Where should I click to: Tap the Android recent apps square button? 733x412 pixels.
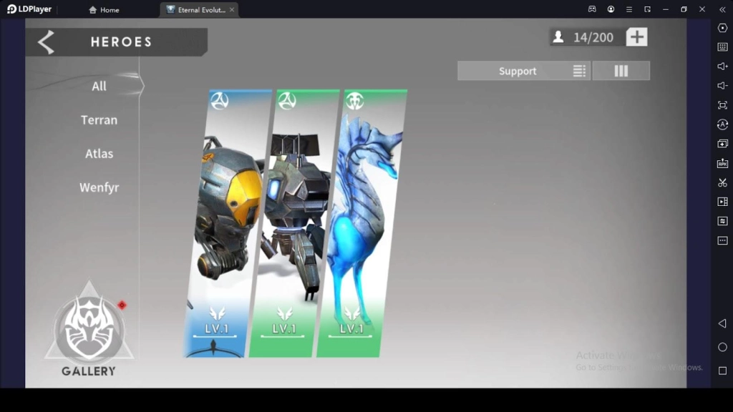[722, 371]
